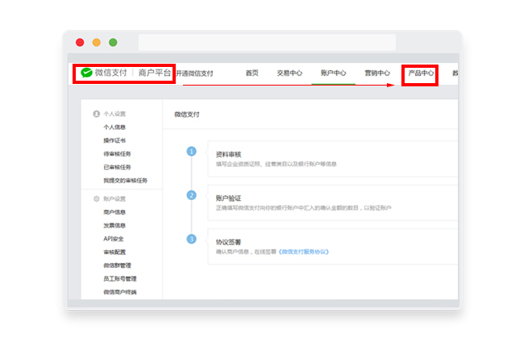This screenshot has width=532, height=347.
Task: Click the 协议签署 step title
Action: tap(229, 242)
